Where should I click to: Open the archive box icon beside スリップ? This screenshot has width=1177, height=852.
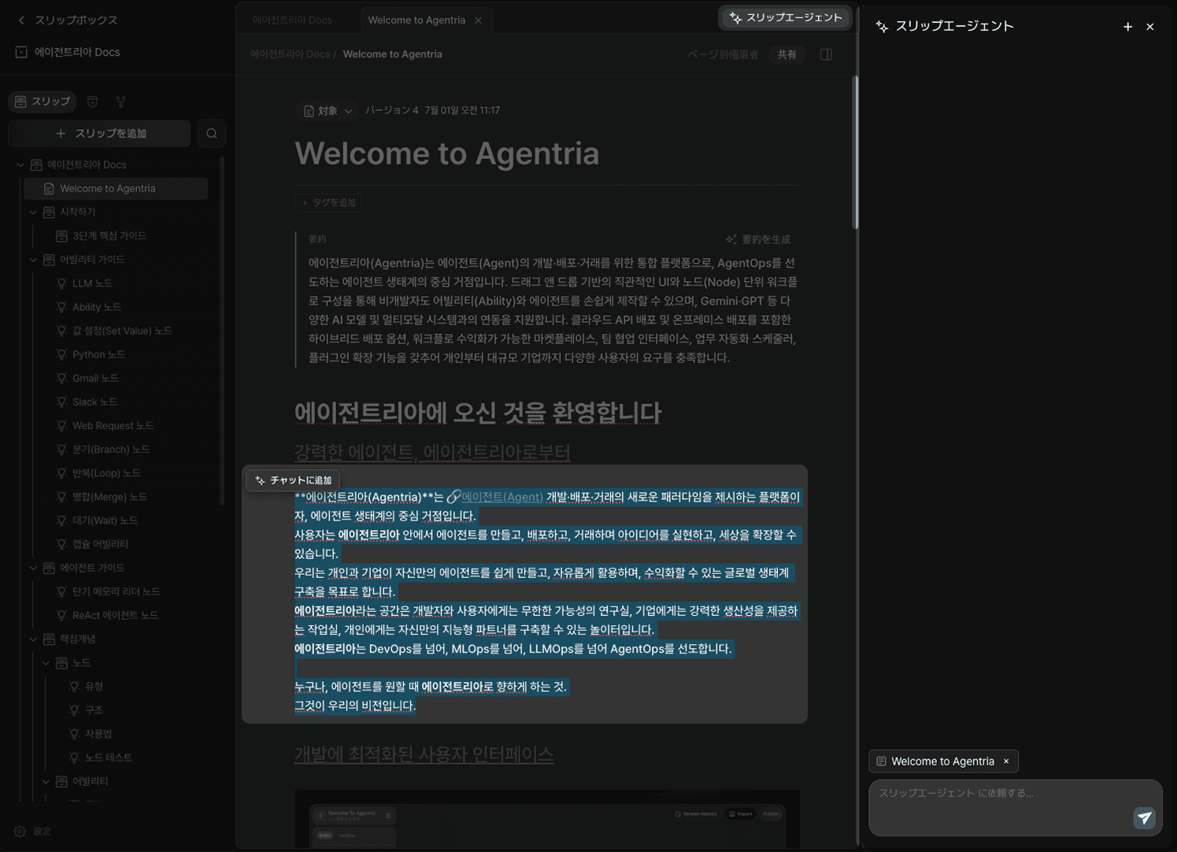[x=92, y=102]
